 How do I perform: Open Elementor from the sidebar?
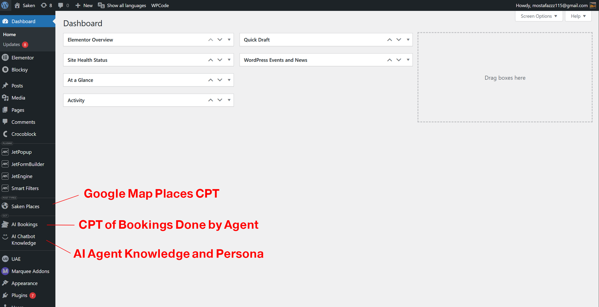click(x=22, y=58)
